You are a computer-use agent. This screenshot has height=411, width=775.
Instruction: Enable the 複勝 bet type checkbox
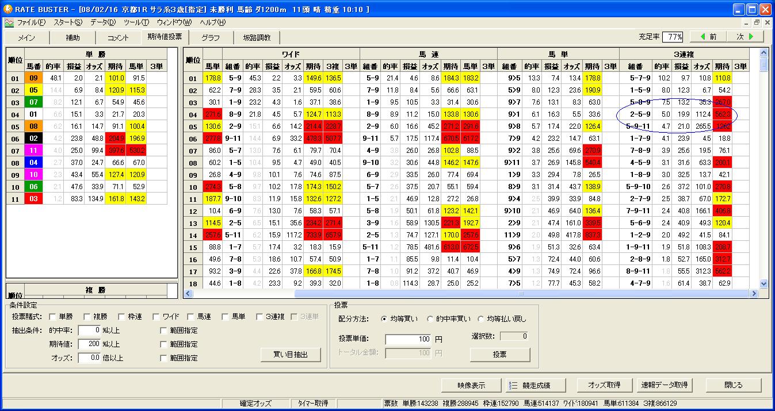click(87, 317)
